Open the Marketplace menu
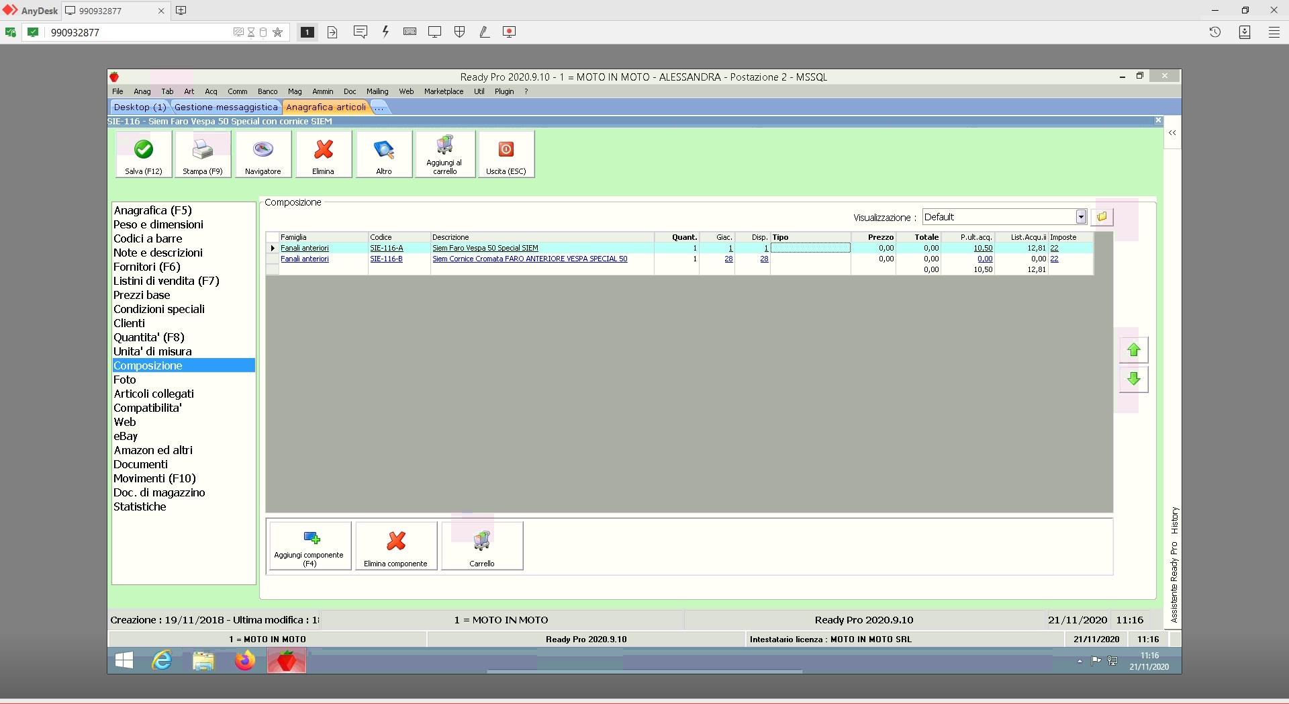Image resolution: width=1289 pixels, height=704 pixels. (x=444, y=91)
